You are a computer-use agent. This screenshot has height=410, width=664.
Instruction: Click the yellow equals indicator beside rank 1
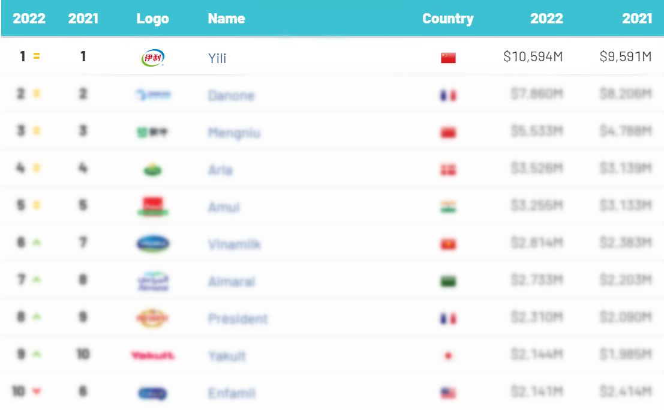click(37, 56)
